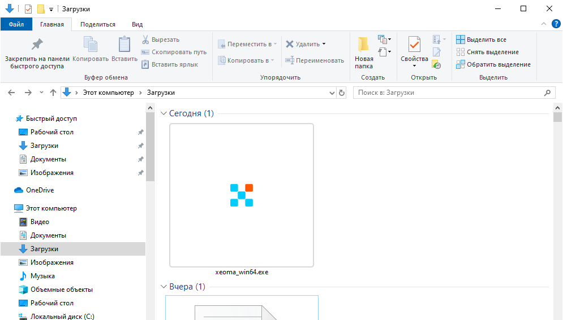Click the pin to Quick Access icon
This screenshot has height=320, width=563.
point(37,45)
